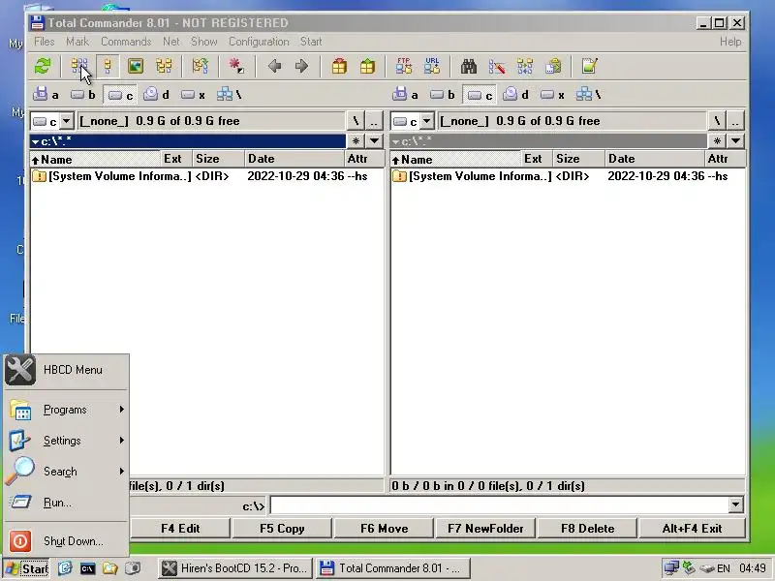The width and height of the screenshot is (775, 581).
Task: Select drive a in right drive bar
Action: [405, 94]
